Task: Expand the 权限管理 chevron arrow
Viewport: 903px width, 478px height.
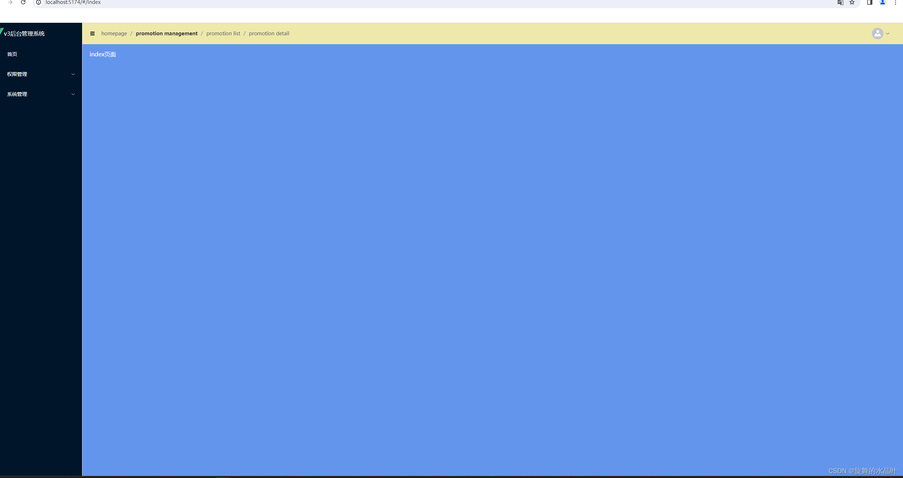Action: tap(73, 74)
